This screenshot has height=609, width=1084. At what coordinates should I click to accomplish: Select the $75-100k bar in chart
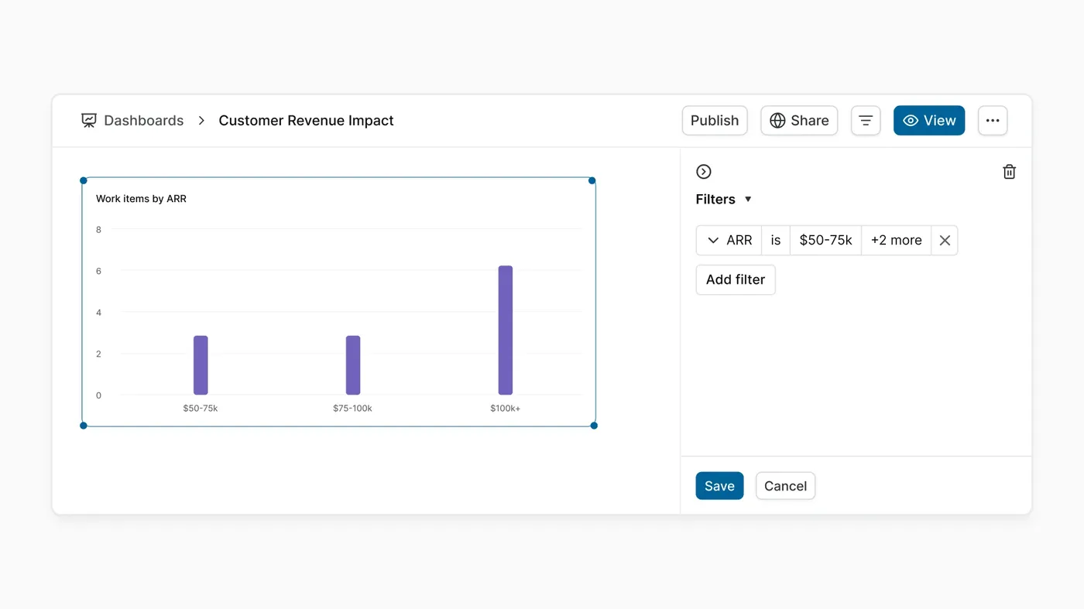353,365
